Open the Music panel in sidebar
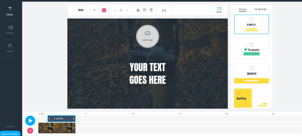The width and height of the screenshot is (302, 136). coord(10,48)
